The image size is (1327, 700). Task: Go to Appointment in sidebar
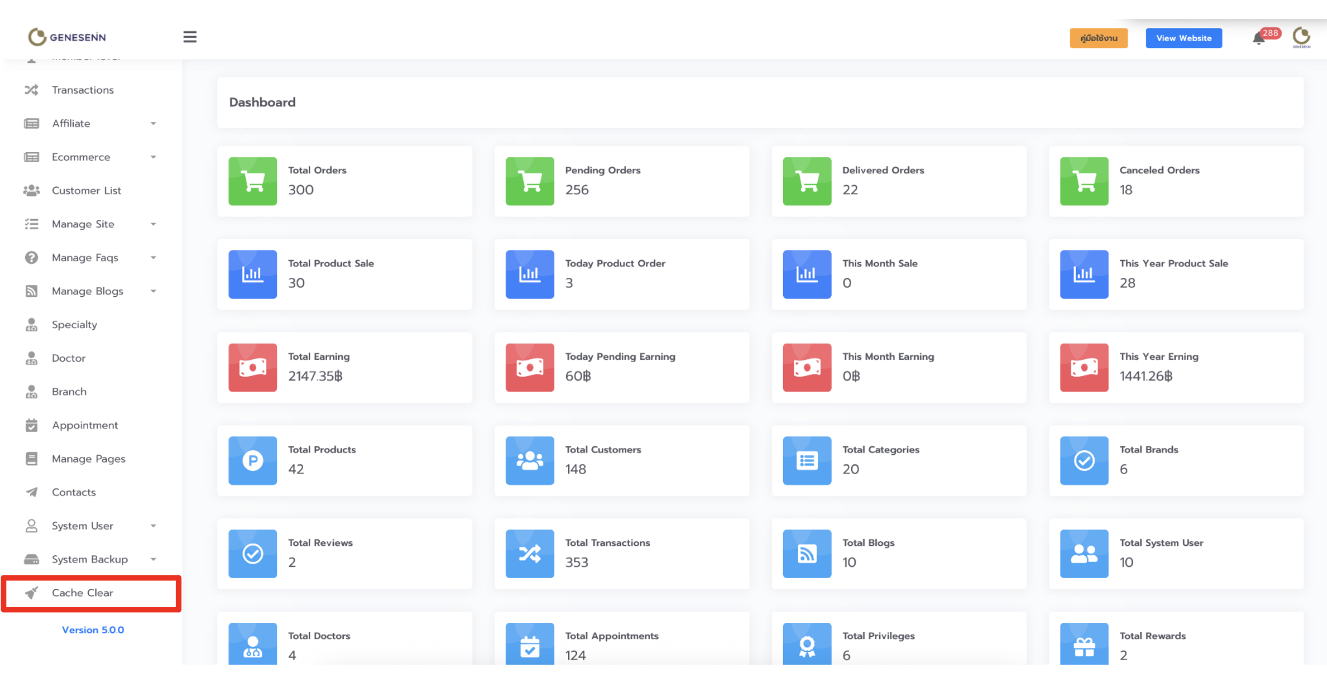(85, 425)
